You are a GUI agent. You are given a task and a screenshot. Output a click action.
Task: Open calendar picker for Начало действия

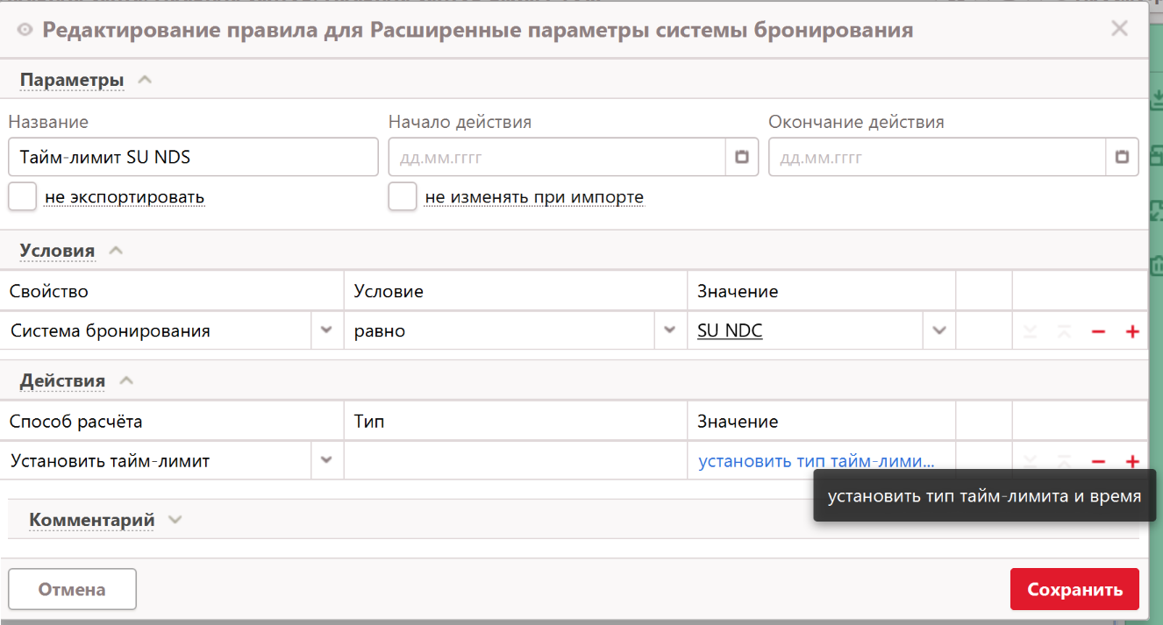click(742, 157)
